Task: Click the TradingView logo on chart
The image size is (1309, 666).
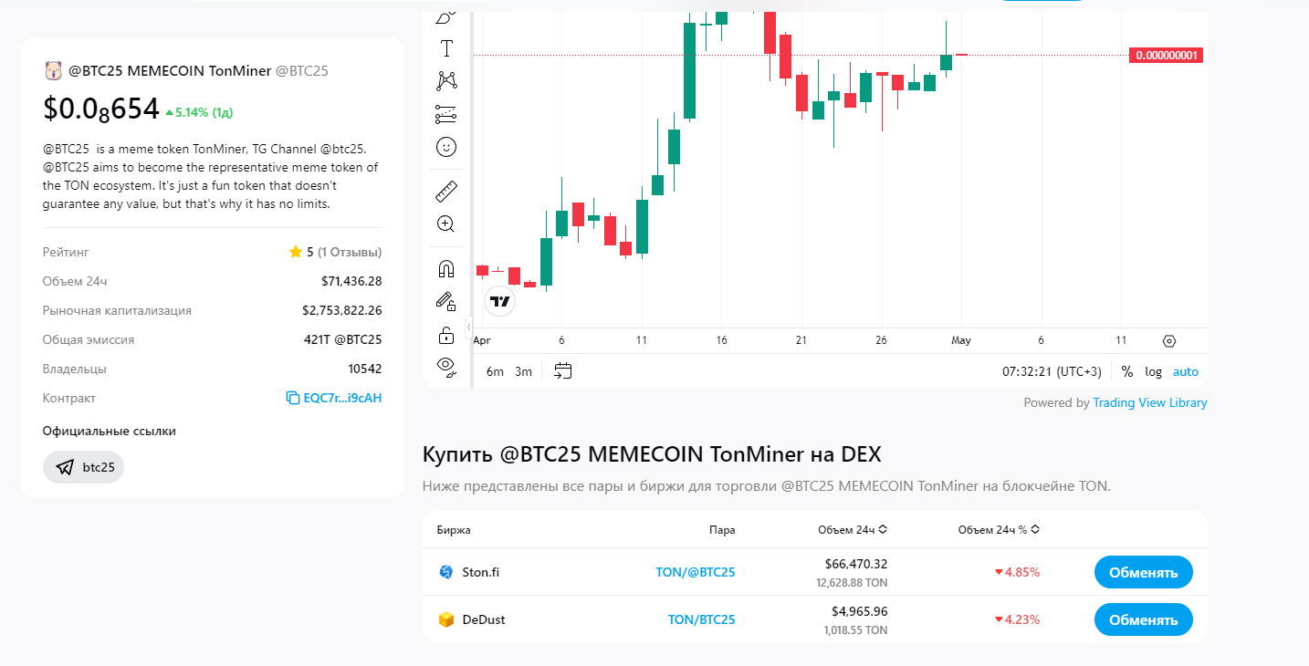Action: coord(499,300)
